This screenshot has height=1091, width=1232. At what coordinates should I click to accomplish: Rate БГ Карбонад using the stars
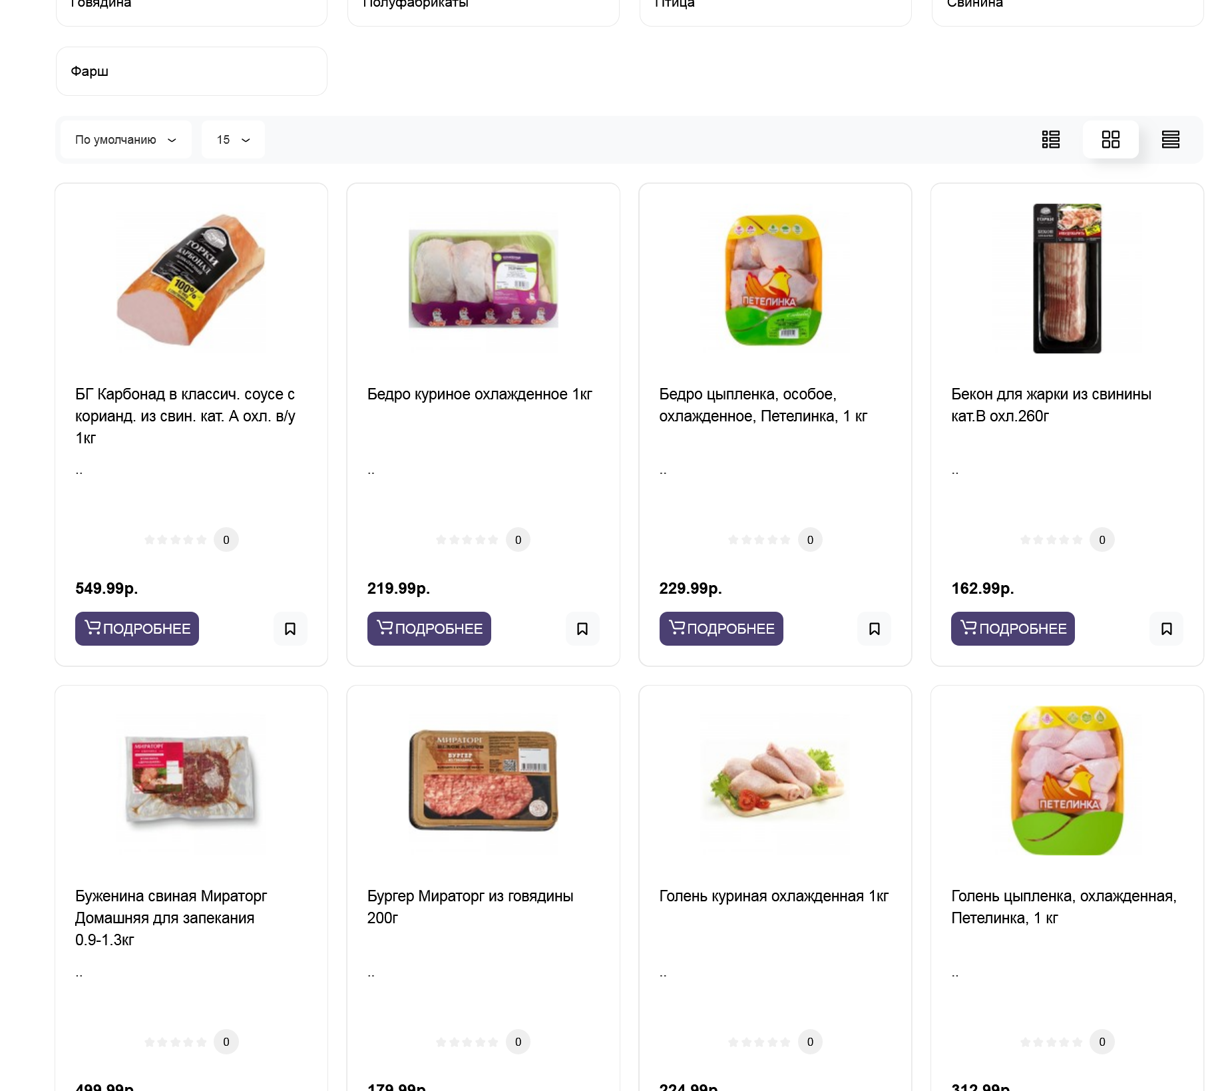[x=176, y=540]
